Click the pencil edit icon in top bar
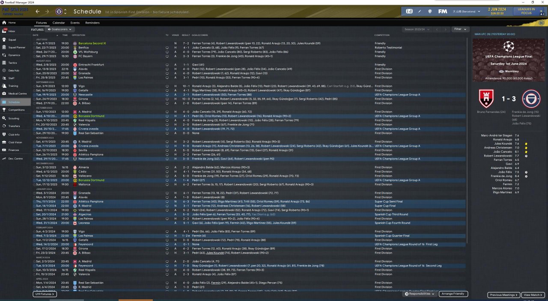 (x=420, y=11)
